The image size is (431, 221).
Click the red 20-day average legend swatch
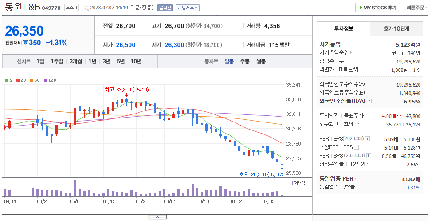[x=18, y=80]
